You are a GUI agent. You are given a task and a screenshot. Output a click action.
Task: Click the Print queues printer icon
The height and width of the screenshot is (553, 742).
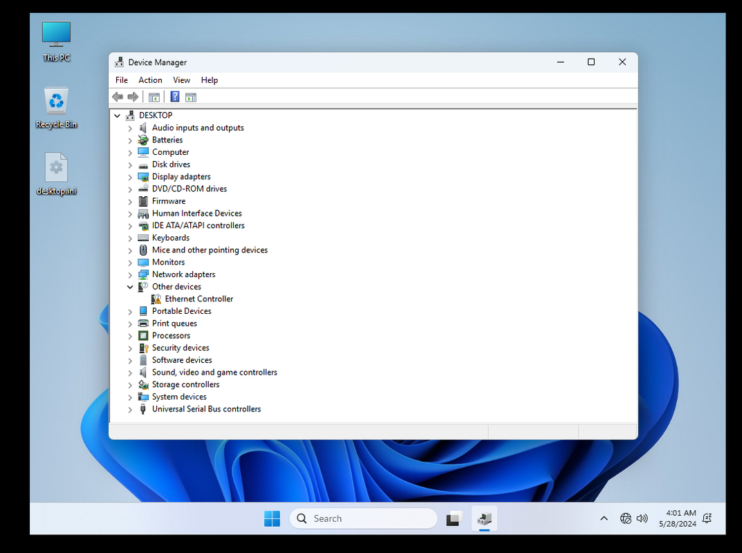coord(143,324)
